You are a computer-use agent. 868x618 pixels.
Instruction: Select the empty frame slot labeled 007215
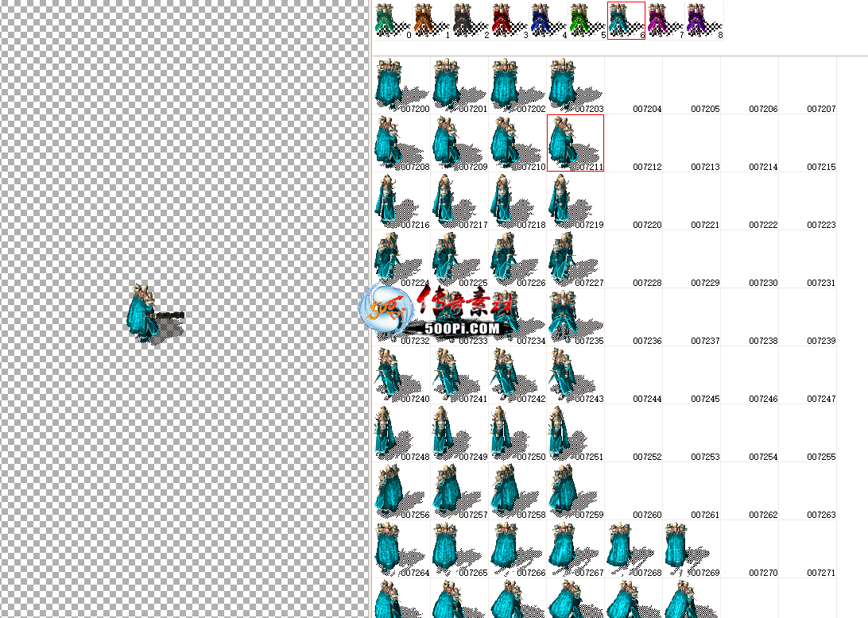pos(808,143)
